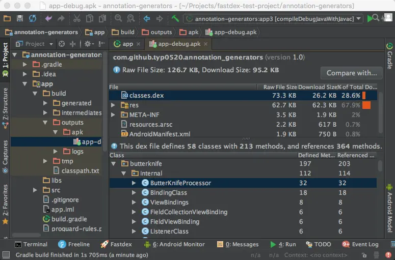Navigate forward with the right arrow icon

(160, 18)
